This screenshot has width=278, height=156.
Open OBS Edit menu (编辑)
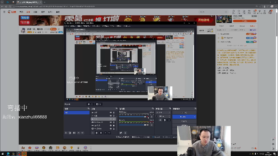[x=73, y=26]
